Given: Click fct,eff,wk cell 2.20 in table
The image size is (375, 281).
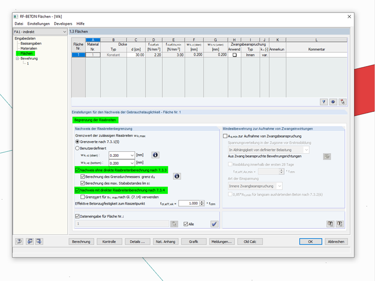Looking at the screenshot, I should pyautogui.click(x=154, y=55).
